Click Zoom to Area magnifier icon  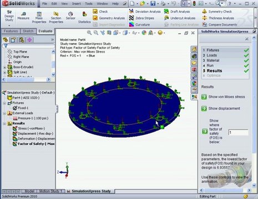pyautogui.click(x=96, y=33)
